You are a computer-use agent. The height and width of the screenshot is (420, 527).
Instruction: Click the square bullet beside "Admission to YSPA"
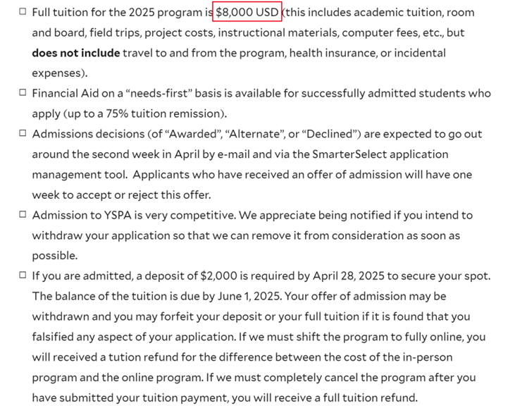tap(23, 214)
